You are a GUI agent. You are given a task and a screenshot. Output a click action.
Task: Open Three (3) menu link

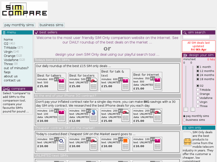pyautogui.click(x=11, y=64)
